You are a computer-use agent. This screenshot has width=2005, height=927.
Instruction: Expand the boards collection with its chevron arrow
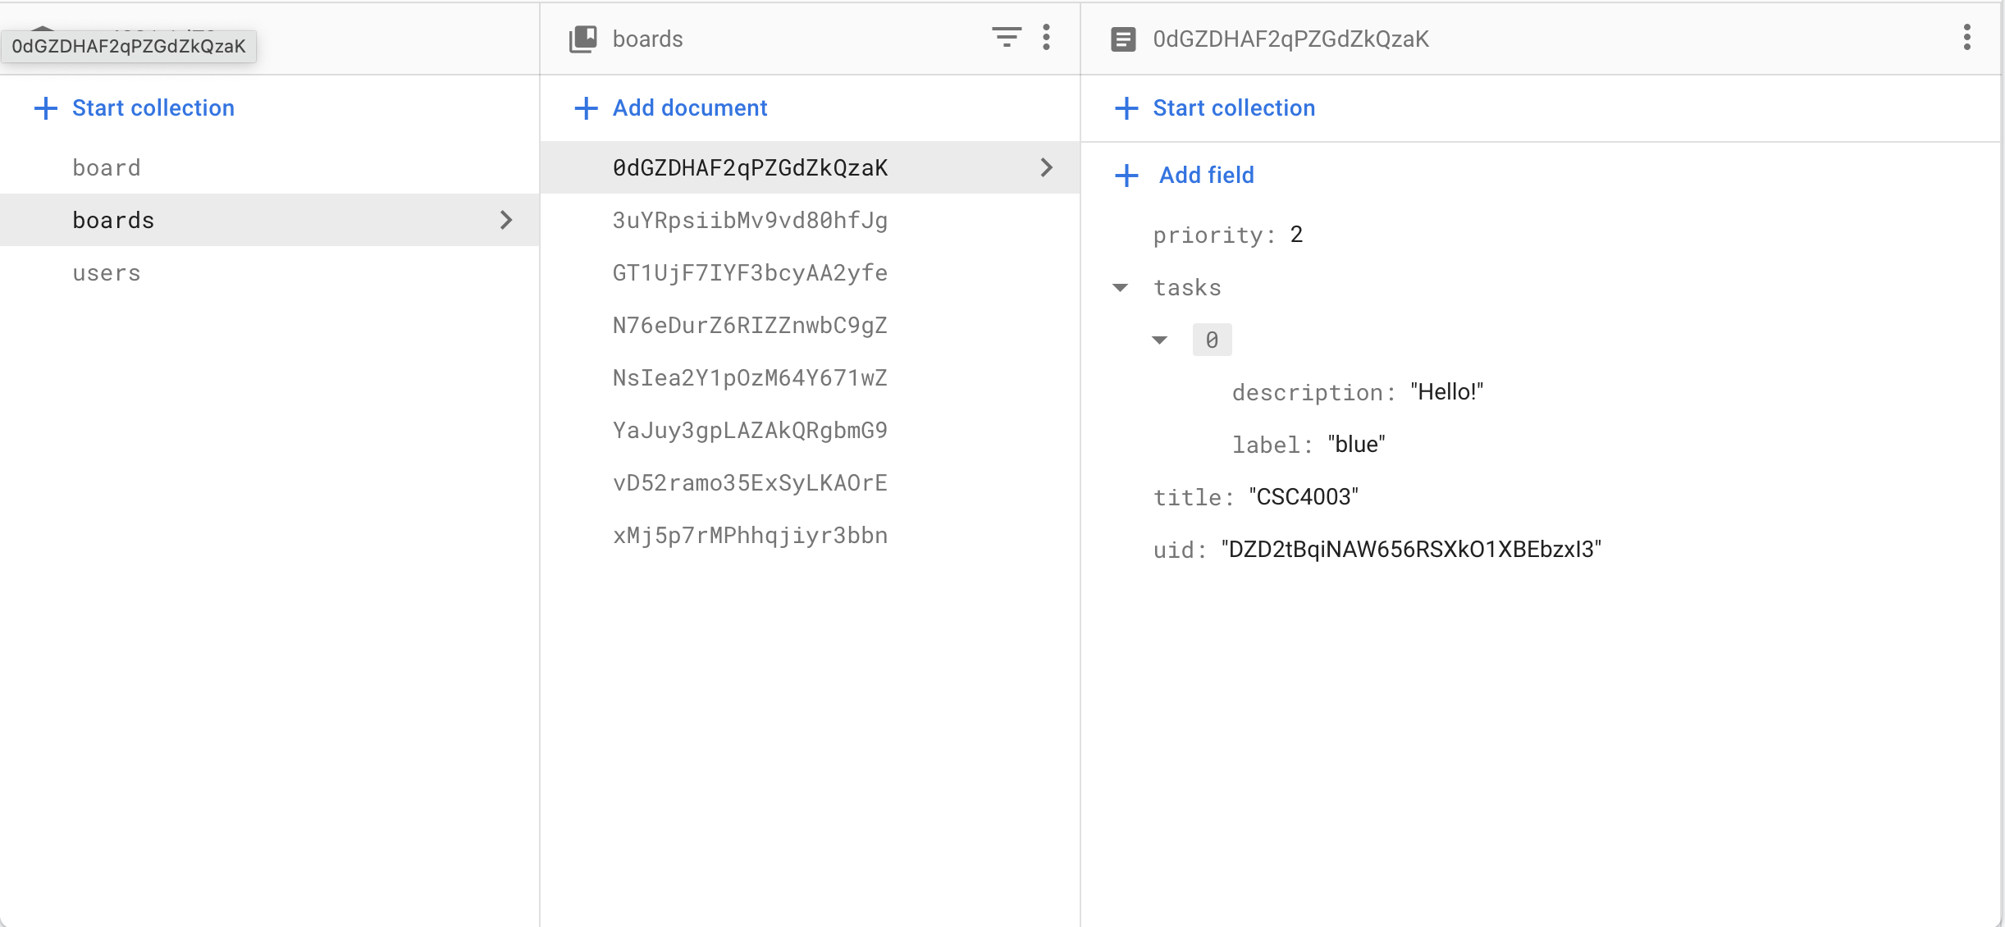(506, 220)
